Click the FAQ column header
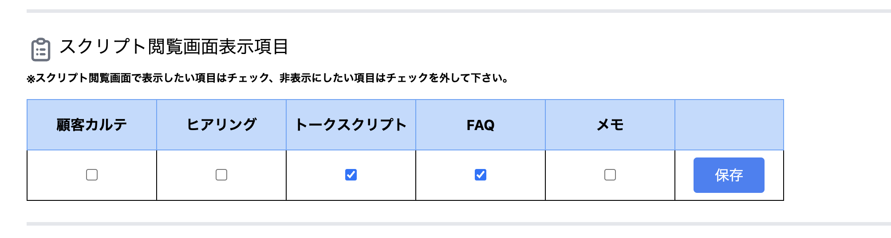Viewport: 891px width, 238px height. click(x=481, y=125)
